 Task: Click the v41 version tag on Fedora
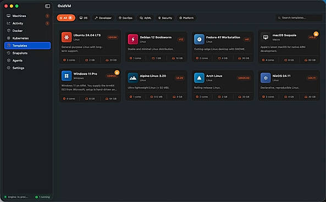pyautogui.click(x=247, y=40)
